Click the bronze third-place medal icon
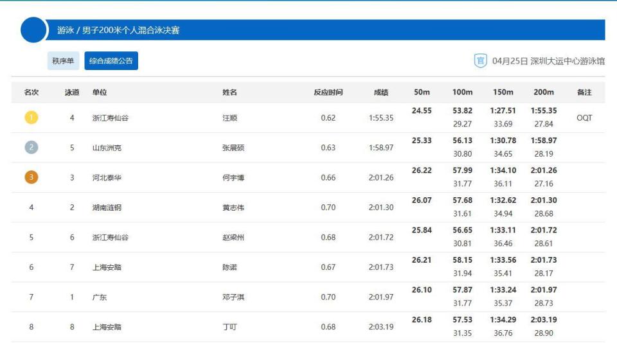This screenshot has height=343, width=617. tap(31, 177)
